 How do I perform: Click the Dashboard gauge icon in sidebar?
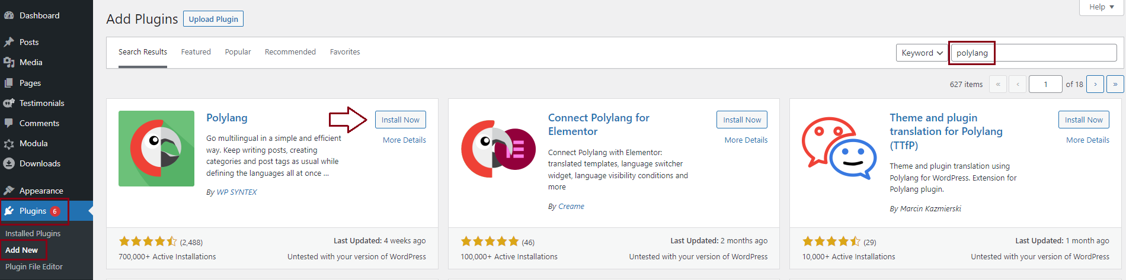(9, 16)
